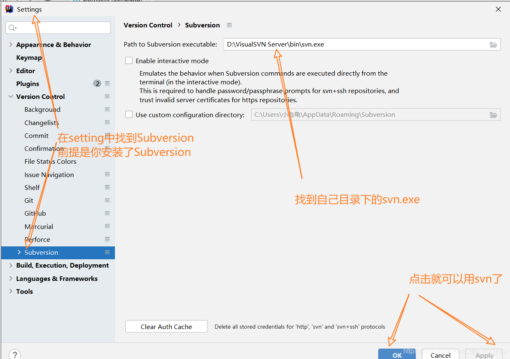Click the search magnifier icon in settings search

tap(12, 28)
